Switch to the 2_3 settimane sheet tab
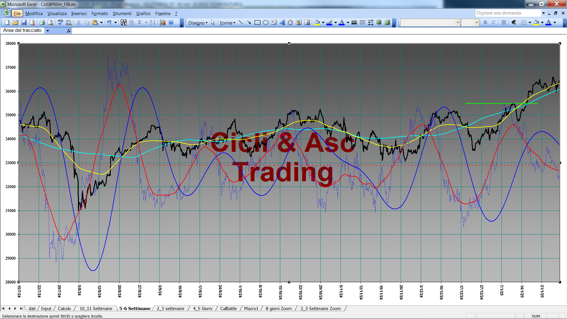Screen dimensions: 567x319 point(170,308)
